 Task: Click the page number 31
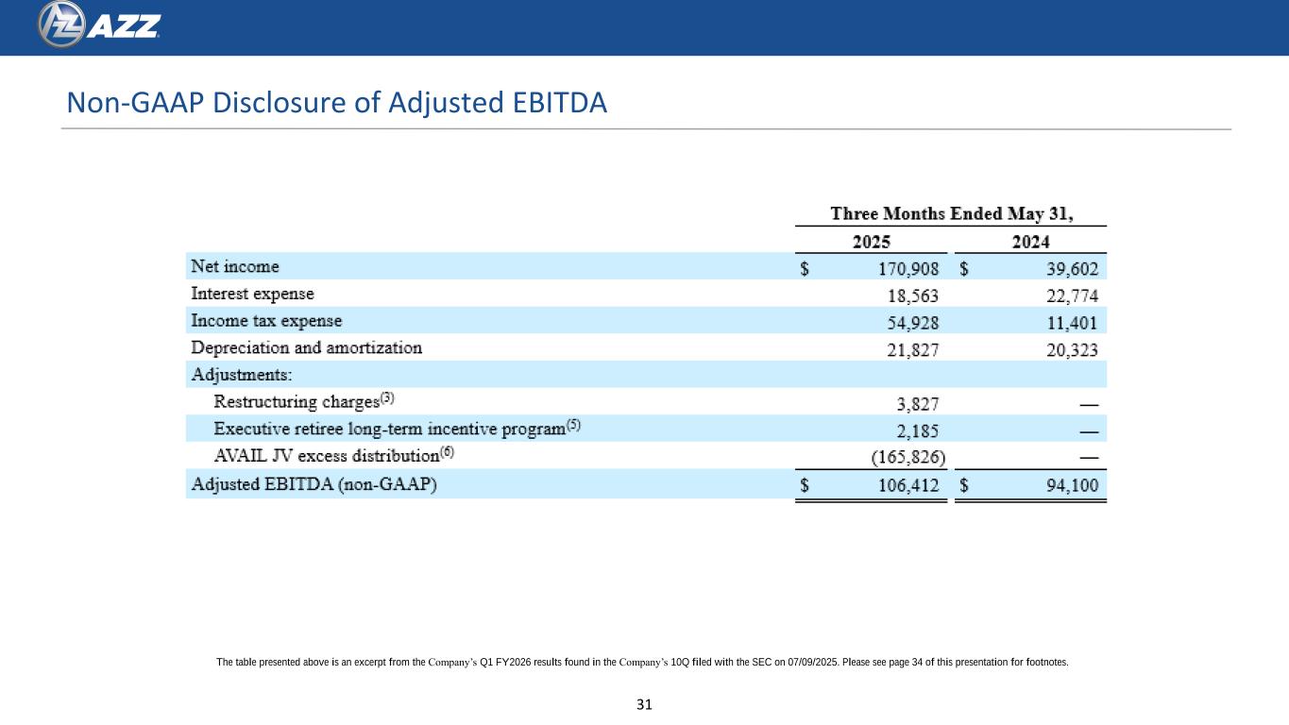pos(644,704)
